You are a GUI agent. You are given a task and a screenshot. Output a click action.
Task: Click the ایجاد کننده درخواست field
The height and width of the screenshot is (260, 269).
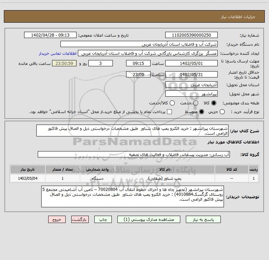coord(148,53)
